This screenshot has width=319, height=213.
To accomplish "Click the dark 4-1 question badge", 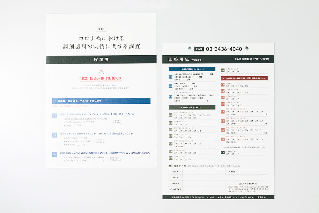I will (x=222, y=152).
